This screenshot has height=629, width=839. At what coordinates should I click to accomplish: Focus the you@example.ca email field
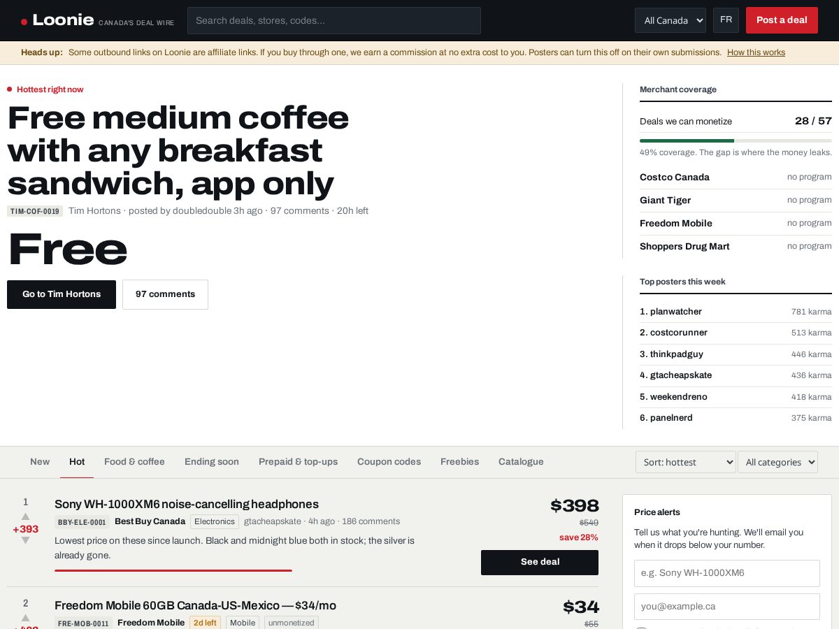[x=727, y=607]
